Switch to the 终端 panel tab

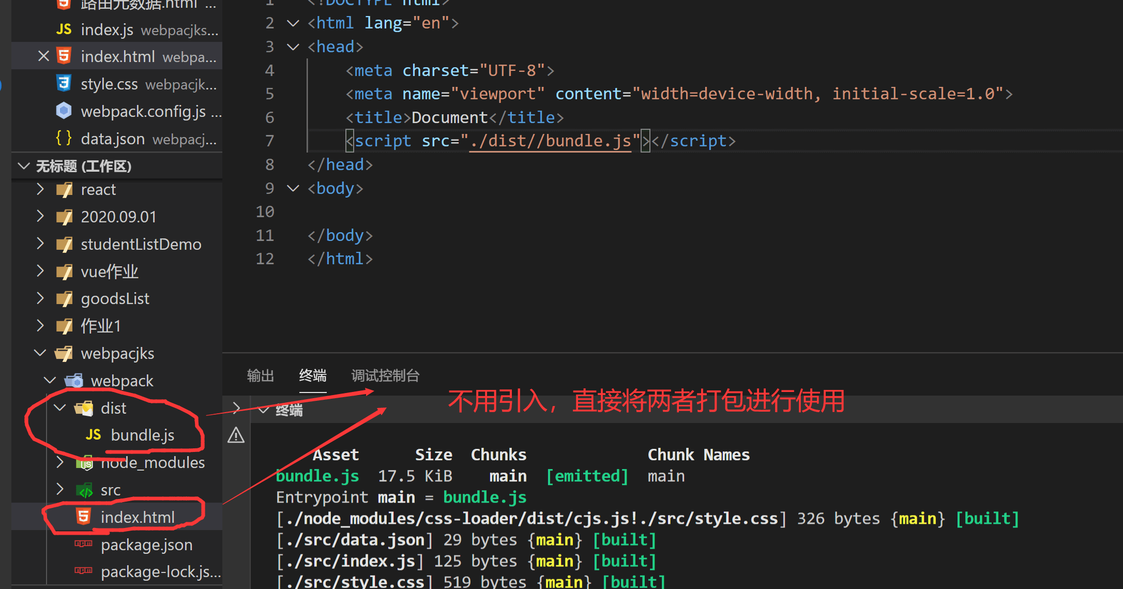coord(313,375)
